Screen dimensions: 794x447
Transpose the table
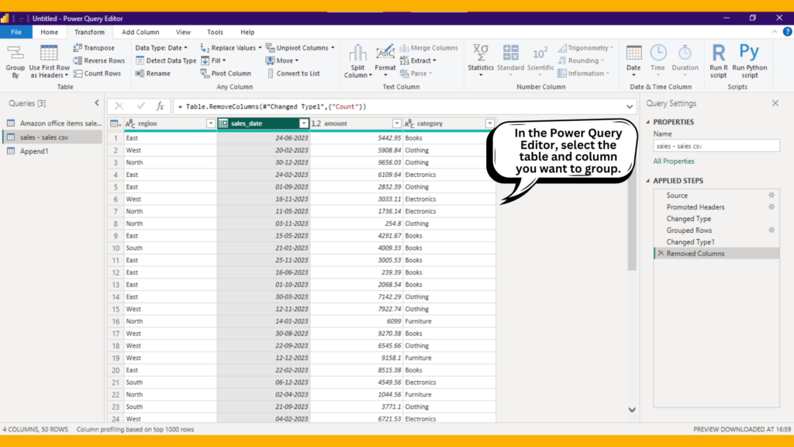94,47
